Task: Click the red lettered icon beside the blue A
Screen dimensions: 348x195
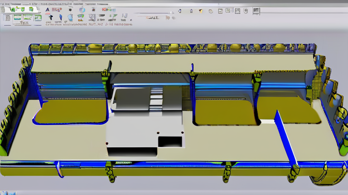Action: pyautogui.click(x=57, y=9)
